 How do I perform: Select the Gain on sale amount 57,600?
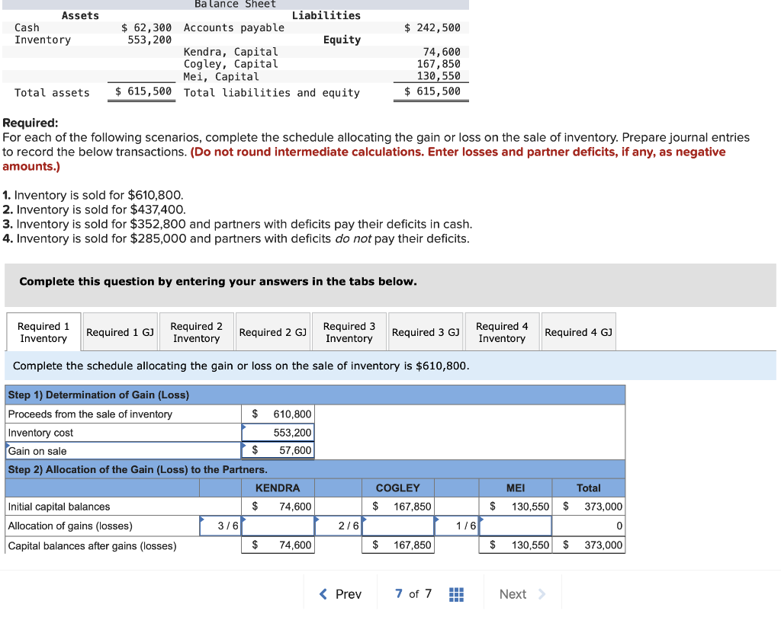[278, 450]
